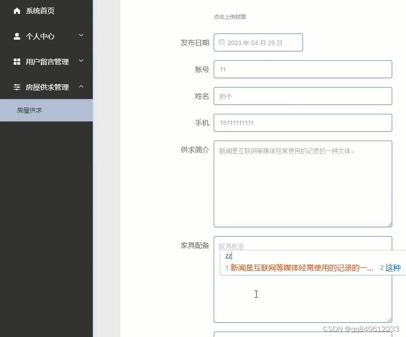
Task: Click the user icon beside 个人中心
Action: pyautogui.click(x=17, y=36)
